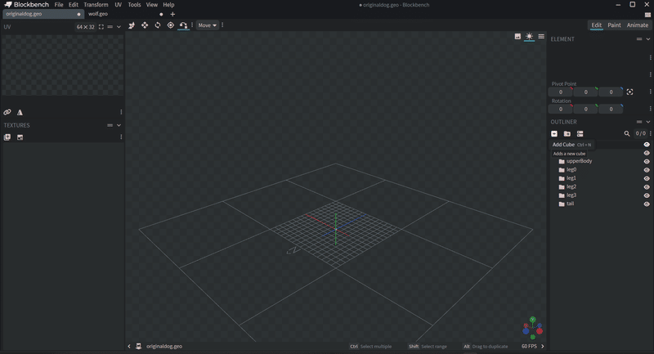Viewport: 654px width, 354px height.
Task: Select the Rotate tool icon
Action: pos(158,25)
